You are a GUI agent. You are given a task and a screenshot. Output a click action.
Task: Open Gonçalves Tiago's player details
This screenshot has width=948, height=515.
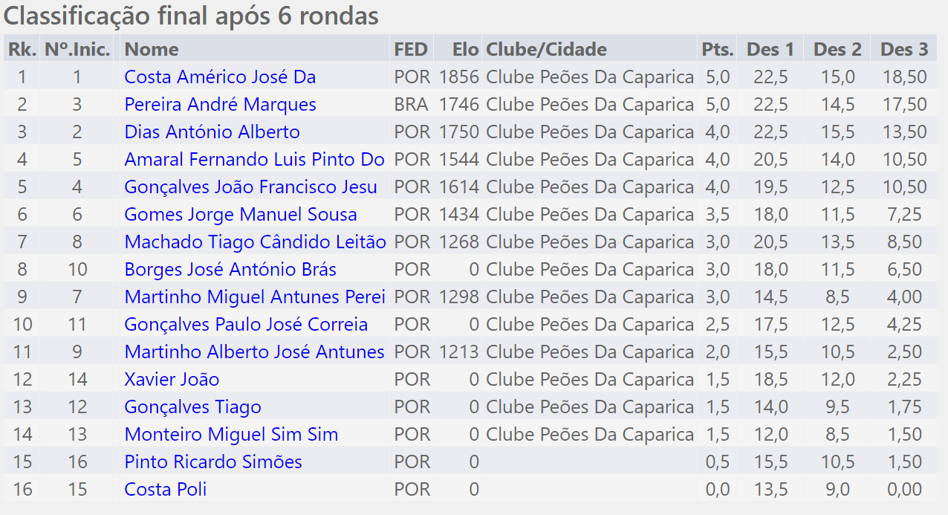click(192, 407)
